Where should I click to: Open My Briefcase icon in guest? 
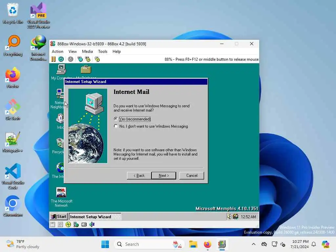[86, 72]
